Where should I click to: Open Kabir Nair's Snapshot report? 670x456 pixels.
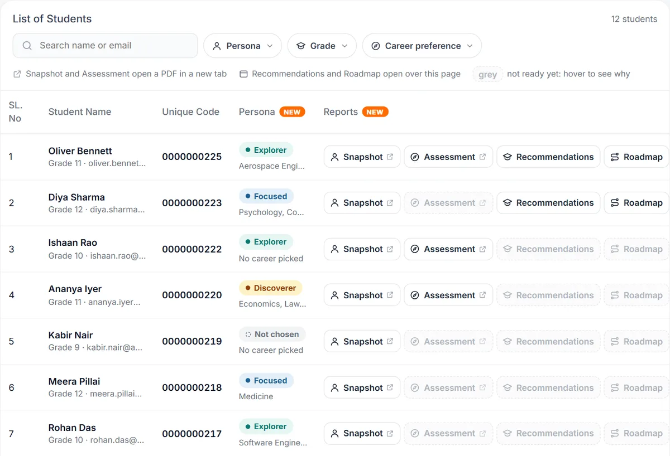362,342
